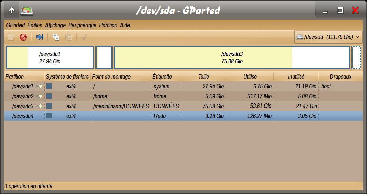The width and height of the screenshot is (367, 194).
Task: Open the GParted menu
Action: pyautogui.click(x=15, y=25)
